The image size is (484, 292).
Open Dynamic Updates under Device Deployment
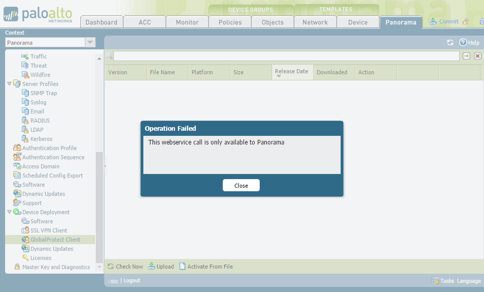(x=51, y=249)
